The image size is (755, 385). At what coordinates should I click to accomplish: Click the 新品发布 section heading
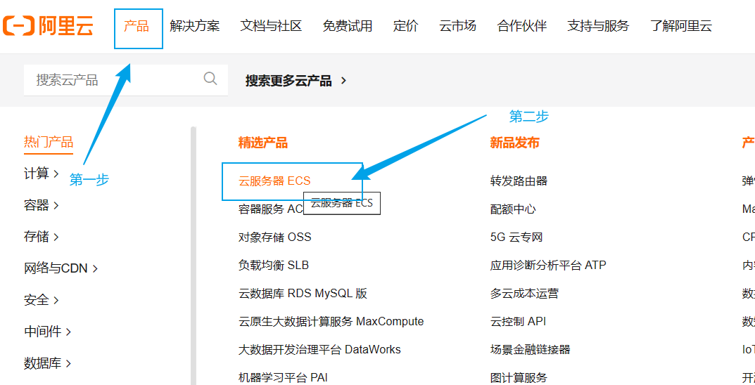point(515,143)
